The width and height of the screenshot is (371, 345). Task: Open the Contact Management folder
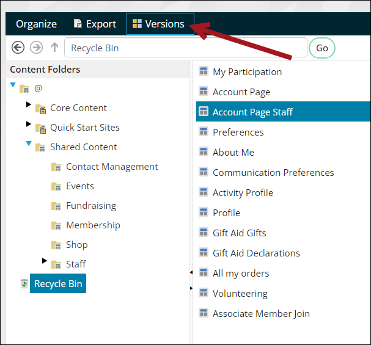pyautogui.click(x=112, y=167)
